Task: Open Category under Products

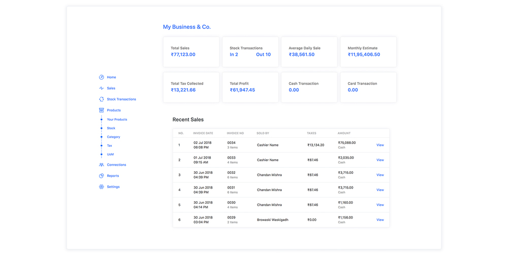Action: pyautogui.click(x=113, y=137)
